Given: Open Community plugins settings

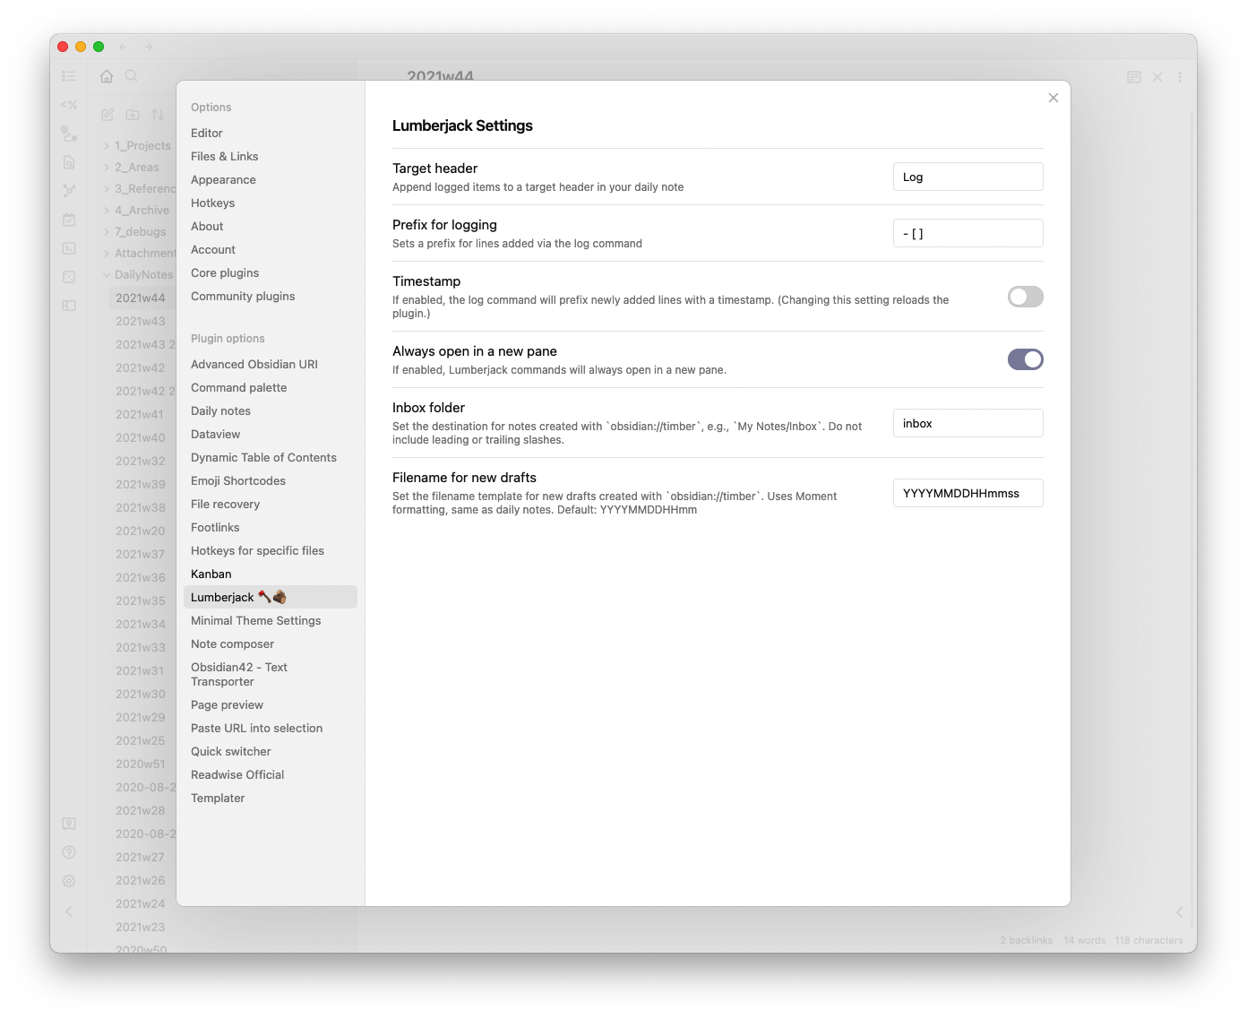Looking at the screenshot, I should (243, 296).
